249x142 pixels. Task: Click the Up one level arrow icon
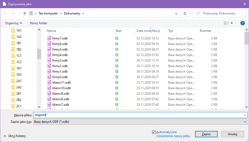click(25, 13)
